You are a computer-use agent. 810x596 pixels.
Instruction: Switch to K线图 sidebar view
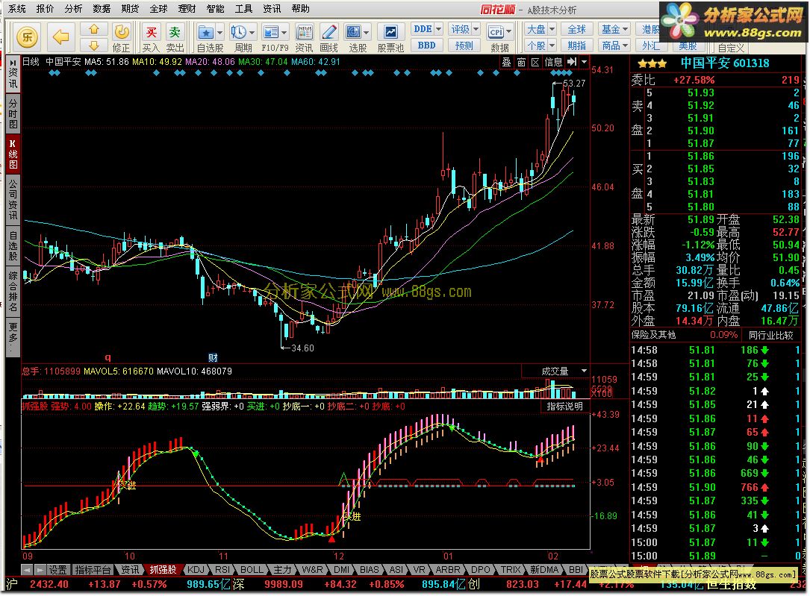[13, 154]
